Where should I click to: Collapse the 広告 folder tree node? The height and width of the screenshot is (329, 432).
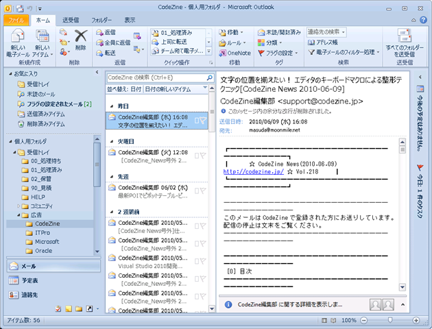coord(18,215)
